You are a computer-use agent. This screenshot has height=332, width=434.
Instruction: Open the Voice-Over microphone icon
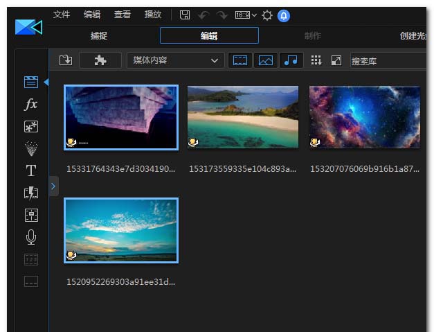tap(31, 237)
